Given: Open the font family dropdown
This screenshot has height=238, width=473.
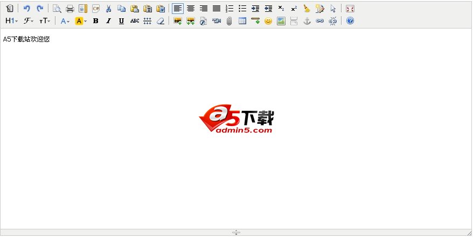Looking at the screenshot, I should pos(29,21).
